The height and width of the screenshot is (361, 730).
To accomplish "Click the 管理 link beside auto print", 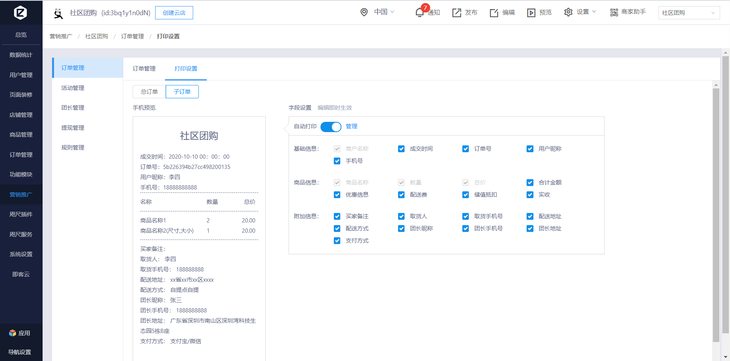I will click(x=351, y=126).
